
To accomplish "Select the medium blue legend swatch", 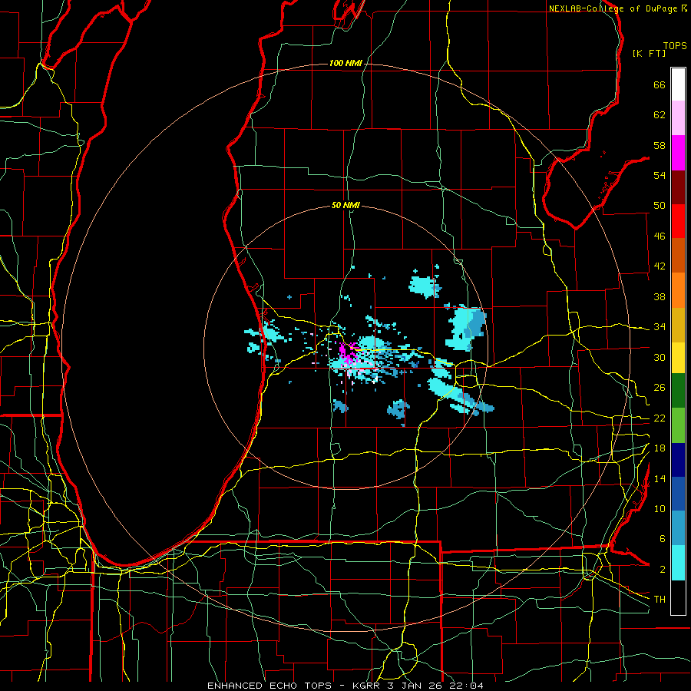I will (x=678, y=494).
